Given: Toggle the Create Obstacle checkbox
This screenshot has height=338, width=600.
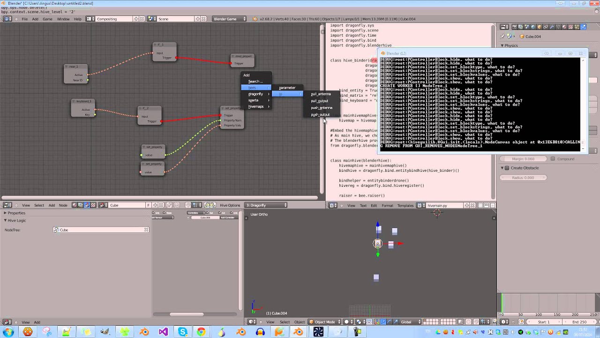Looking at the screenshot, I should coord(507,168).
